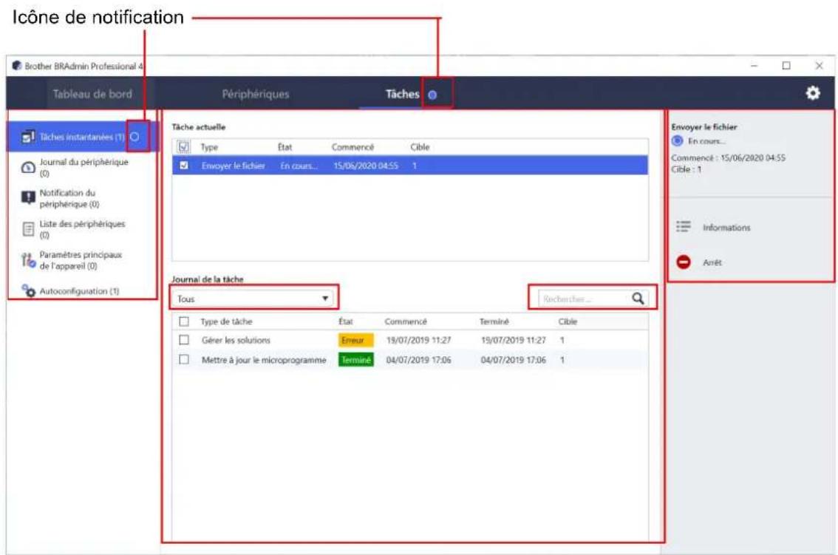
Task: Toggle the Type de tâche header checkbox
Action: (184, 321)
